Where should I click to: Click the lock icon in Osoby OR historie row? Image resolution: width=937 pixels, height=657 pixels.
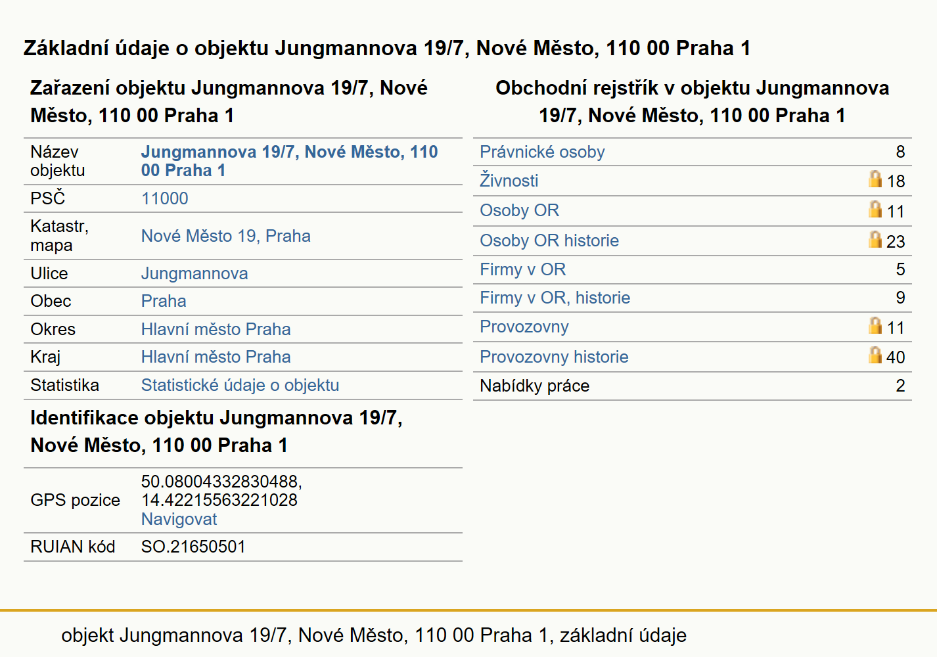[875, 239]
